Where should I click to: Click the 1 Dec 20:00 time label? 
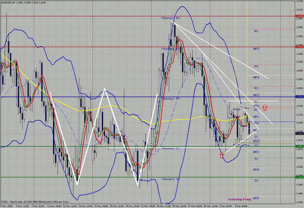226,207
